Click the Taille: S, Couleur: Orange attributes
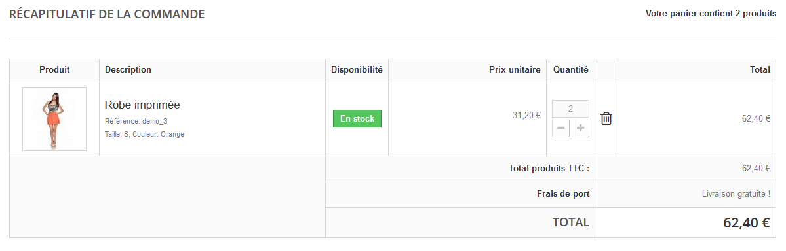The width and height of the screenshot is (786, 251). (x=144, y=134)
